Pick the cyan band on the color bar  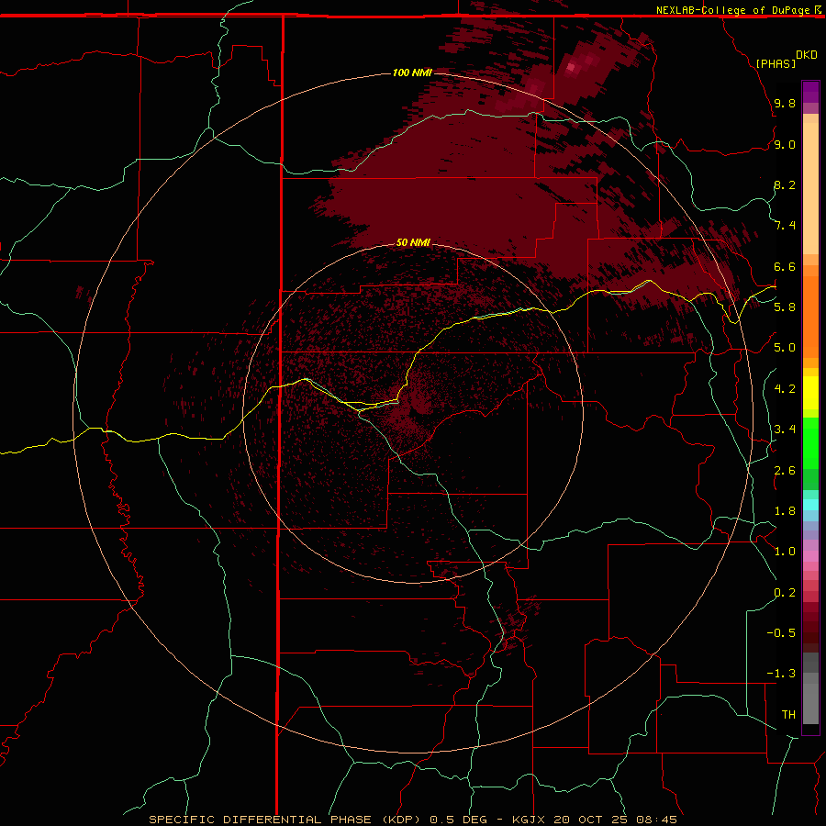click(x=810, y=505)
